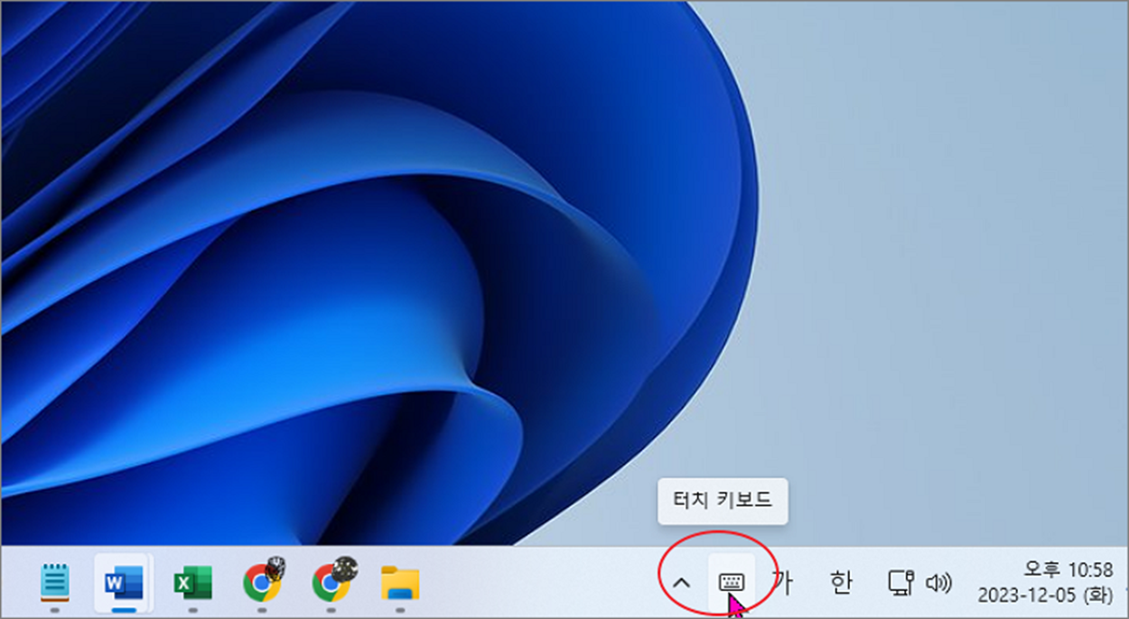The height and width of the screenshot is (619, 1129).
Task: Open Microsoft Excel from the taskbar
Action: [x=192, y=583]
